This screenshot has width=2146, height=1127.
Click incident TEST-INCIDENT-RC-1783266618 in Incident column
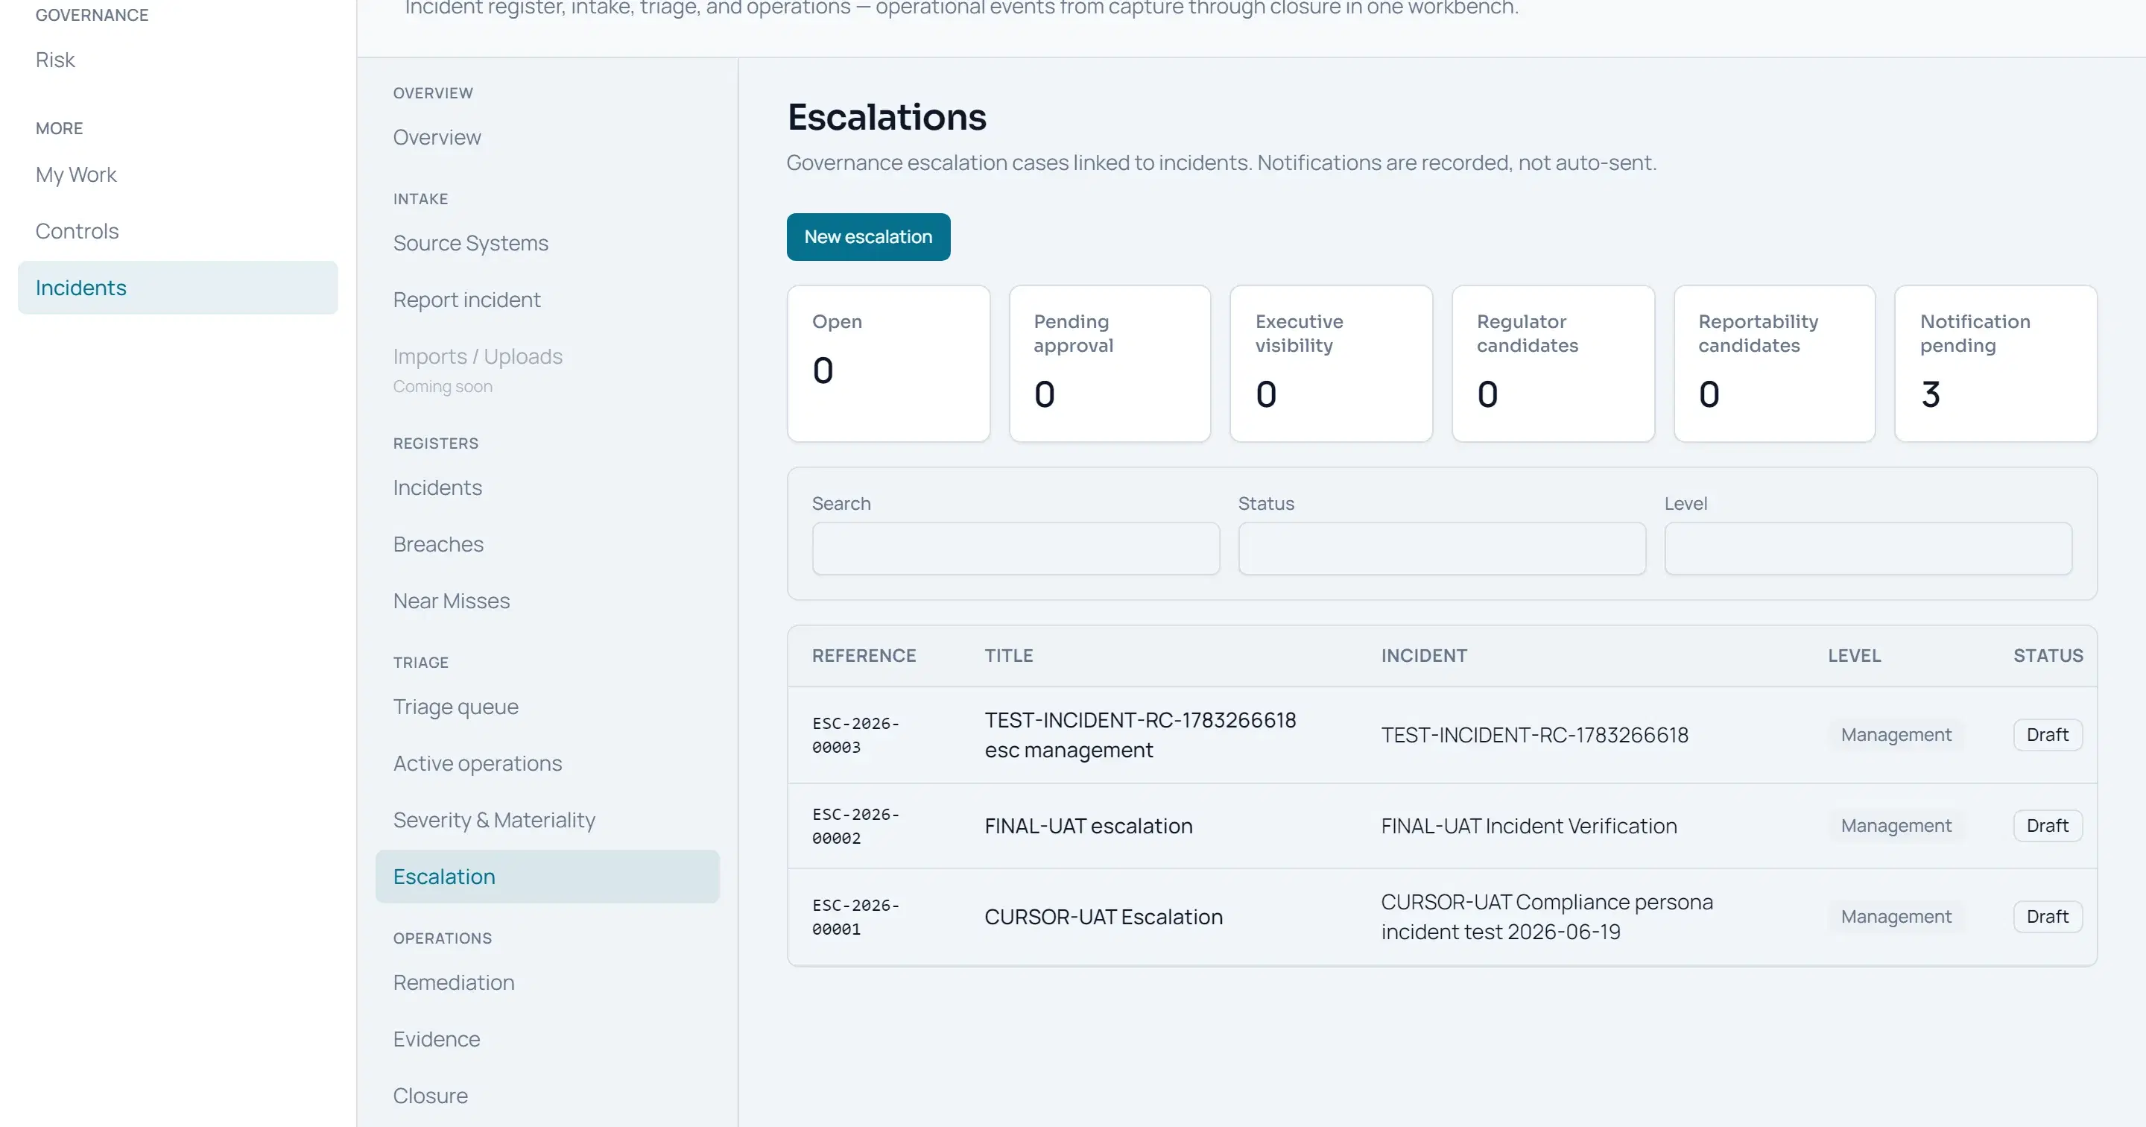pyautogui.click(x=1534, y=735)
